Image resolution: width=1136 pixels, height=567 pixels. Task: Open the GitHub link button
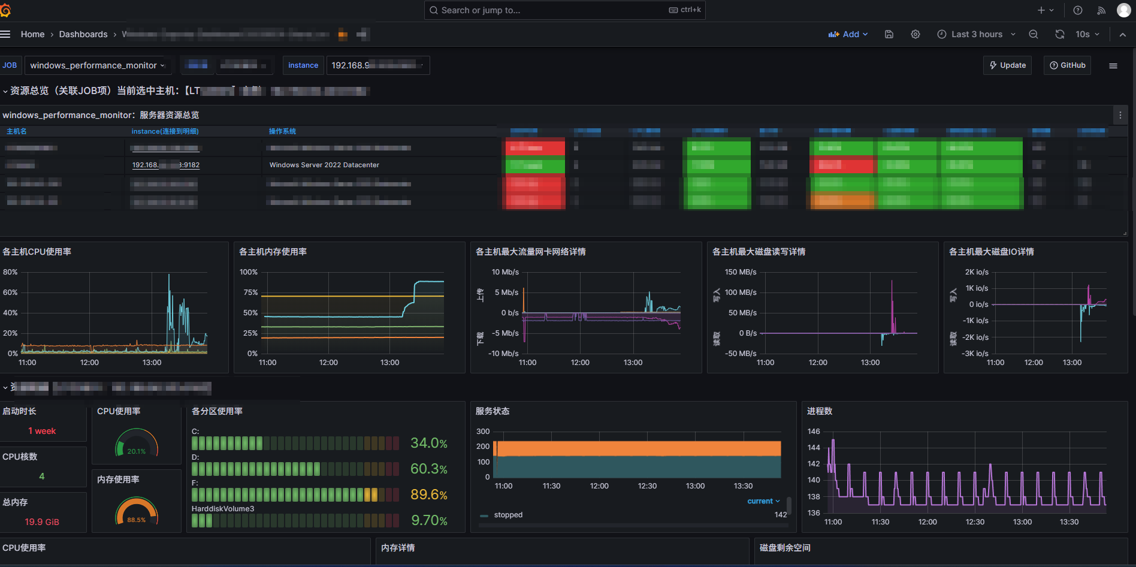(1067, 65)
